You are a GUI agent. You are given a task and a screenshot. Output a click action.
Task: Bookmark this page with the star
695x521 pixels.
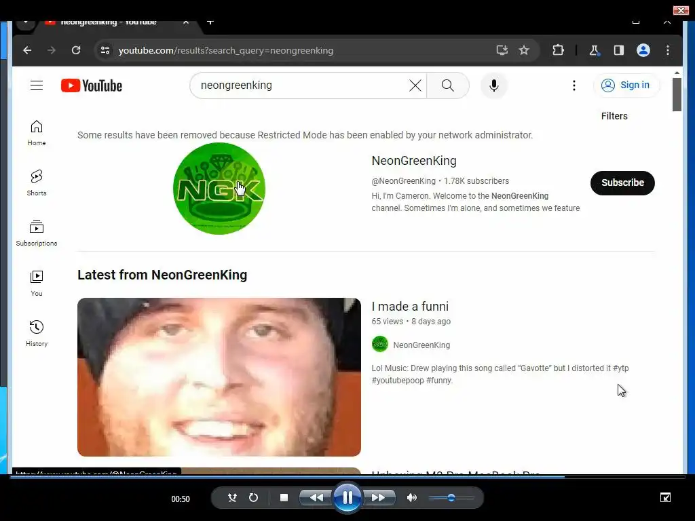524,50
